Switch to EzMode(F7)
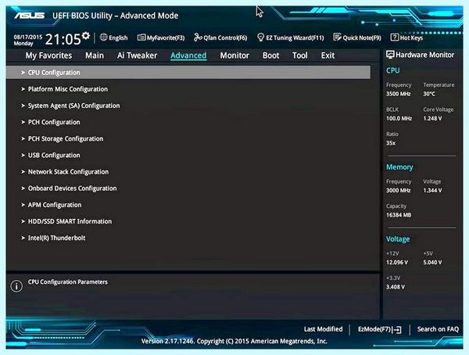The width and height of the screenshot is (469, 355). click(x=380, y=329)
